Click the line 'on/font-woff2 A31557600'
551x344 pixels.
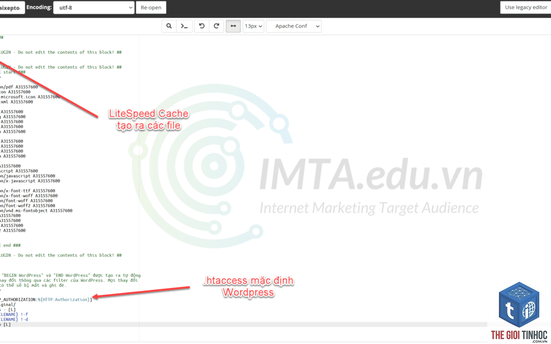28,206
